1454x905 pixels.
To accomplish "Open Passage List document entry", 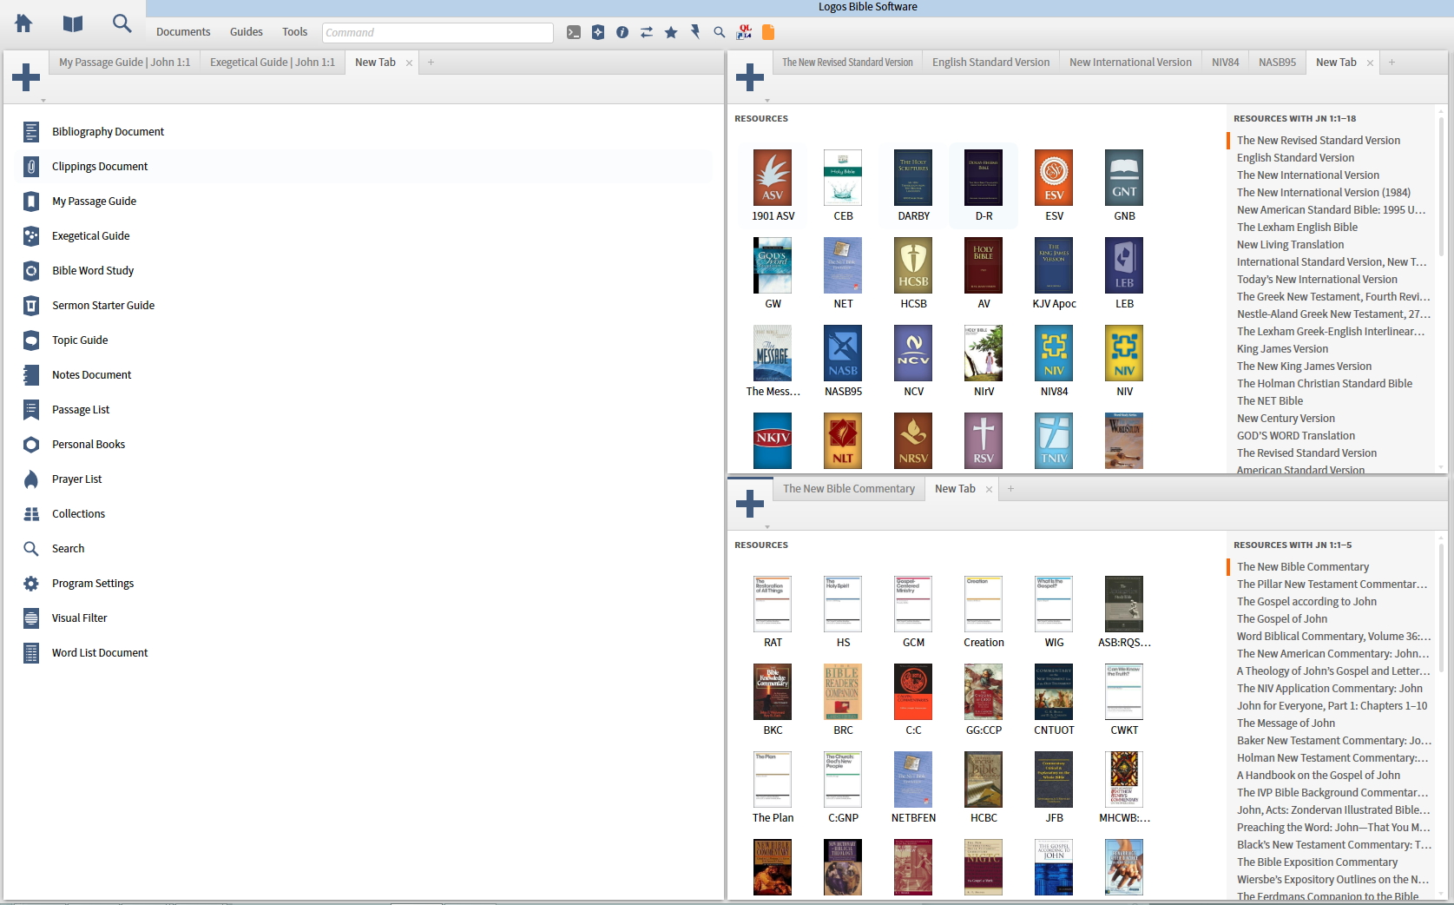I will (81, 410).
